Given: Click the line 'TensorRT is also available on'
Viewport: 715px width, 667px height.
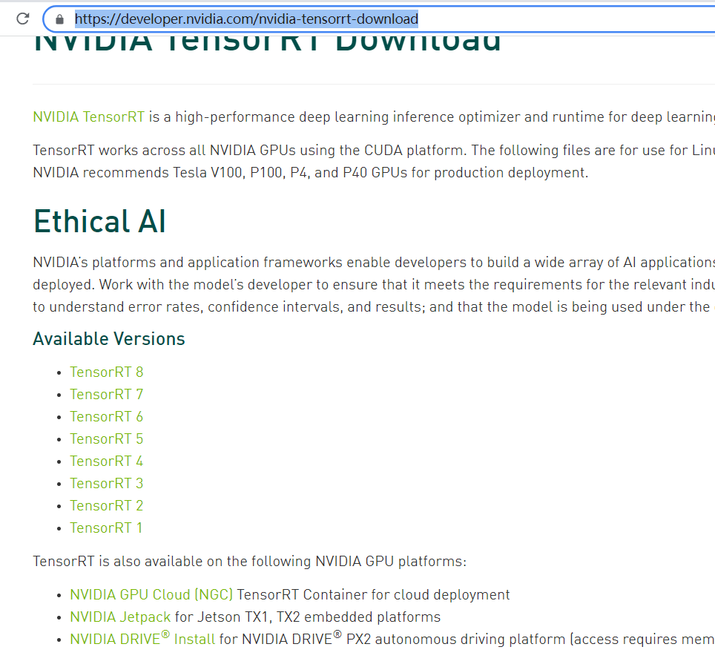Looking at the screenshot, I should coord(250,561).
